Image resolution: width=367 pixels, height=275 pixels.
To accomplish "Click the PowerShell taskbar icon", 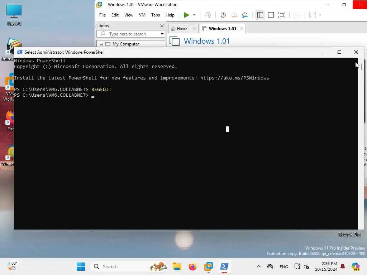I will click(x=224, y=266).
